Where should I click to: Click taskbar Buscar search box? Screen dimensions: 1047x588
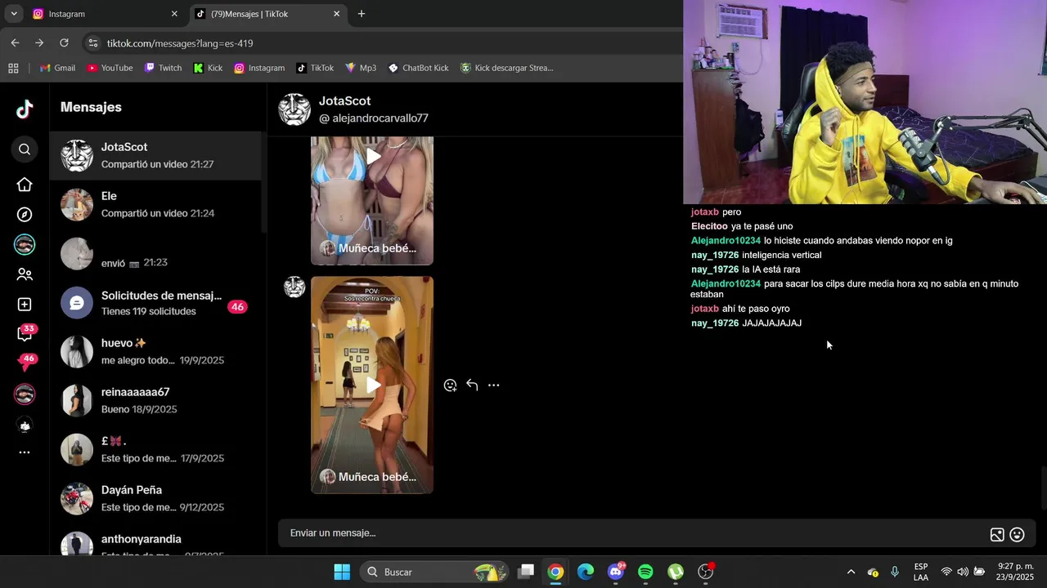(x=434, y=572)
